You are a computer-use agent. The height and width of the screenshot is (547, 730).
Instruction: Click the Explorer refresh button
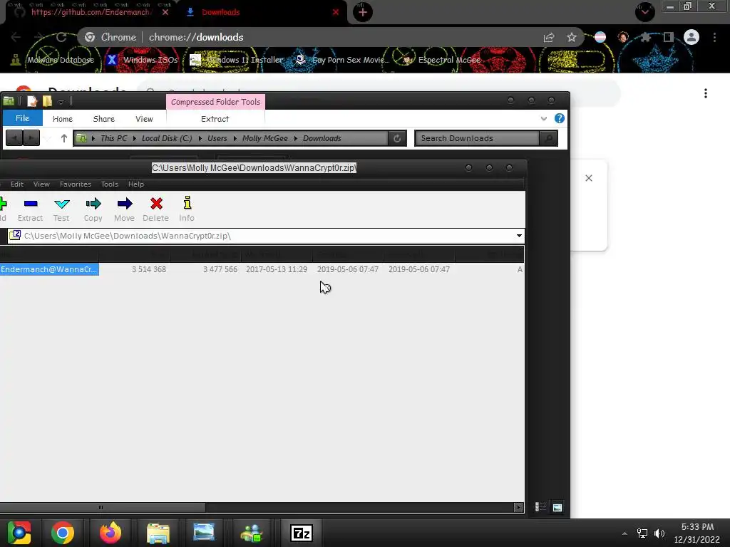(x=397, y=138)
